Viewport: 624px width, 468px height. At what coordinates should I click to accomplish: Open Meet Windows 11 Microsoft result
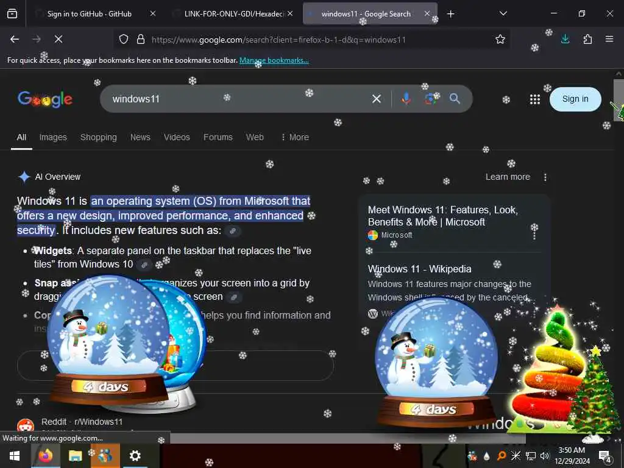pyautogui.click(x=442, y=216)
